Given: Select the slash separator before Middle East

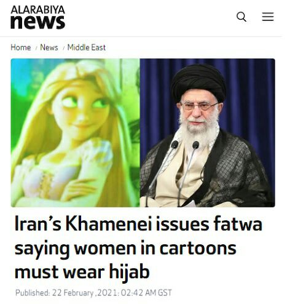Looking at the screenshot, I should pyautogui.click(x=63, y=48).
